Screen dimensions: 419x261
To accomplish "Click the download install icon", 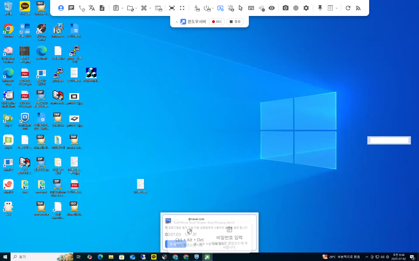I will pos(197,8).
